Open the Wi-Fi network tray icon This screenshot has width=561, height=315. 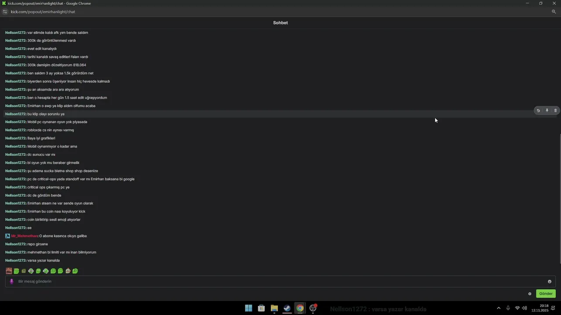517,308
